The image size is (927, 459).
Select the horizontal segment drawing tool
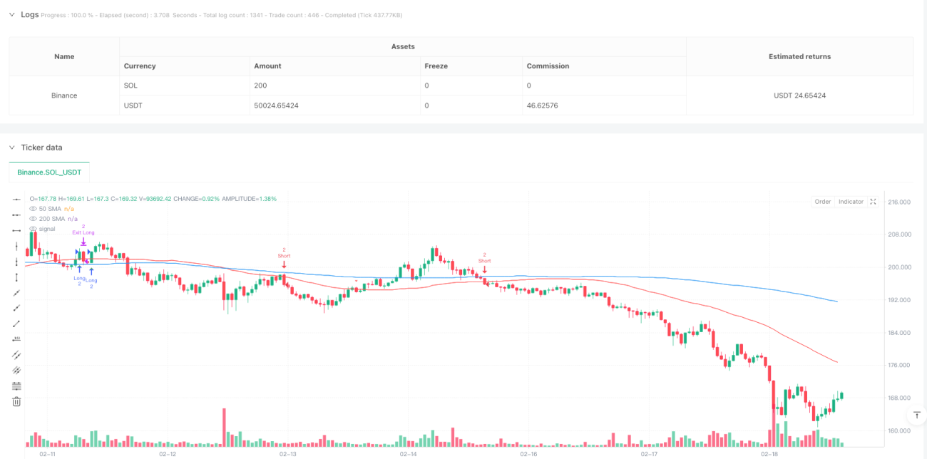pos(16,231)
